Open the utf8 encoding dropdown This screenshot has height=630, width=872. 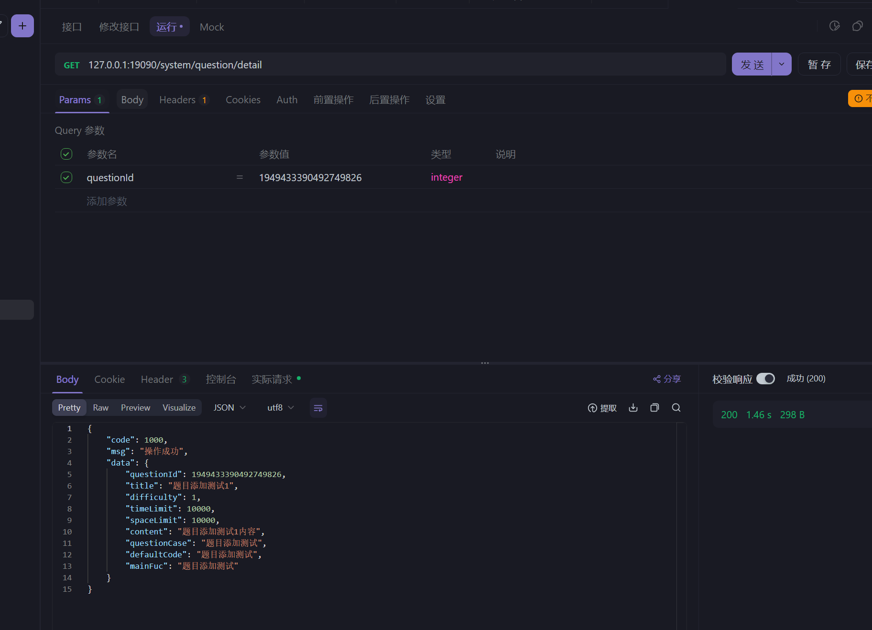click(281, 408)
